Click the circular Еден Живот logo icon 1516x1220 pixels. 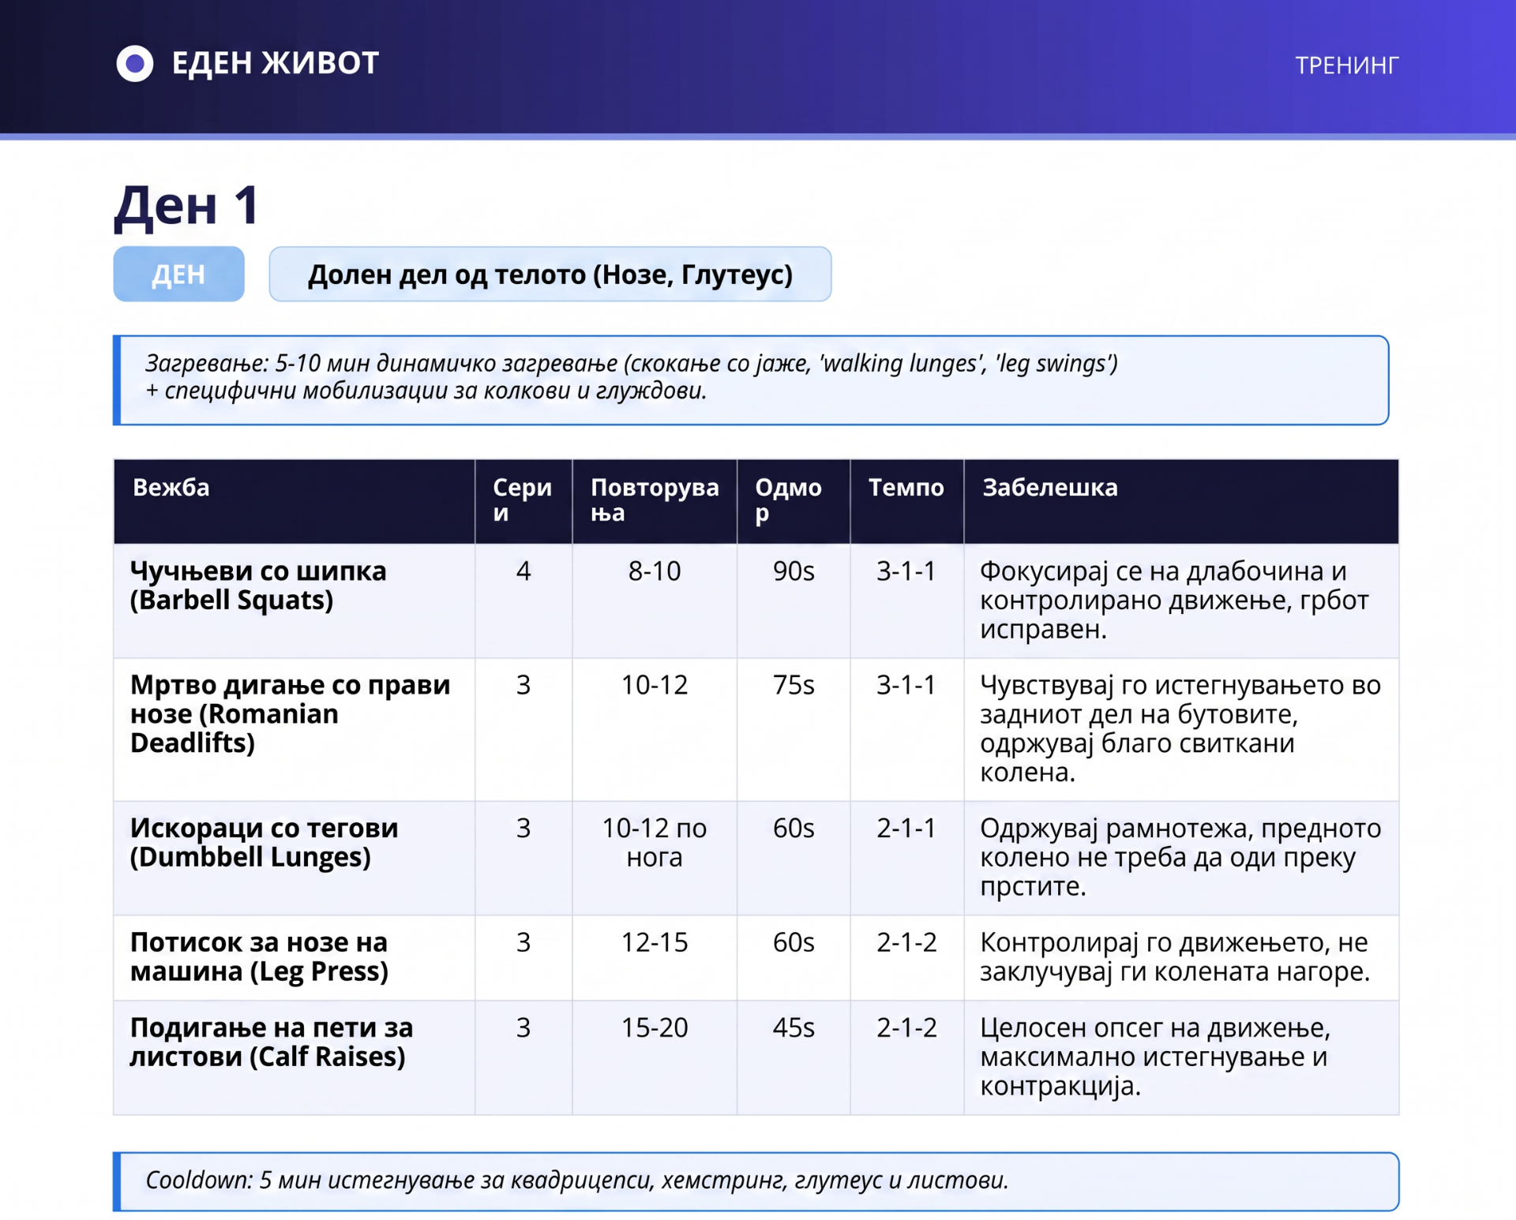point(135,63)
